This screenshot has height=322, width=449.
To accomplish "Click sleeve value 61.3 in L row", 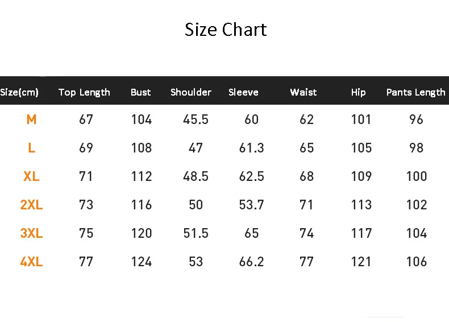I will (x=251, y=148).
